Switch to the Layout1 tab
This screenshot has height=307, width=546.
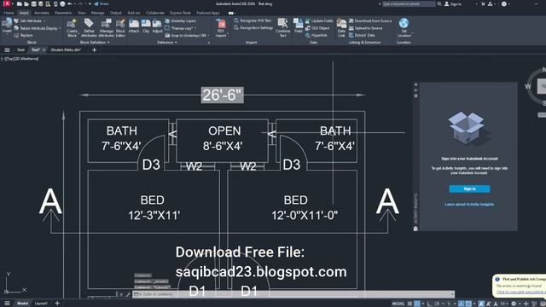tap(41, 304)
